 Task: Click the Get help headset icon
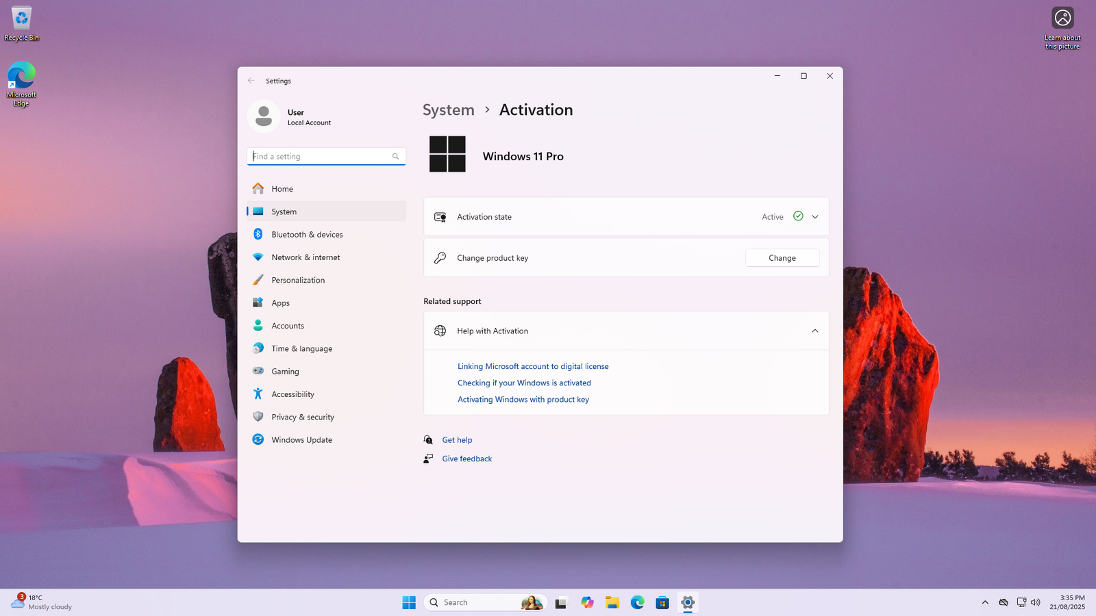click(x=428, y=439)
